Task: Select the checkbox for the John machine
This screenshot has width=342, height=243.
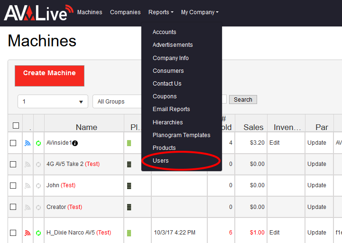Action: tap(13, 186)
